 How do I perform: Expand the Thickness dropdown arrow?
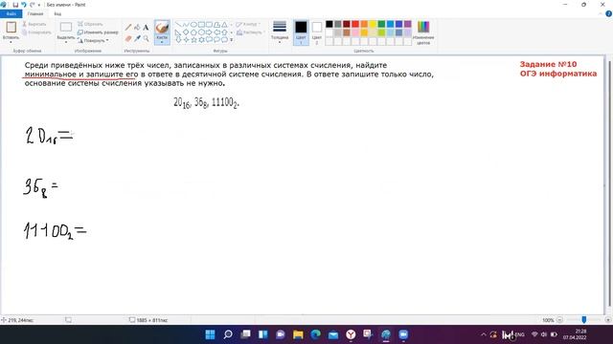pos(280,42)
